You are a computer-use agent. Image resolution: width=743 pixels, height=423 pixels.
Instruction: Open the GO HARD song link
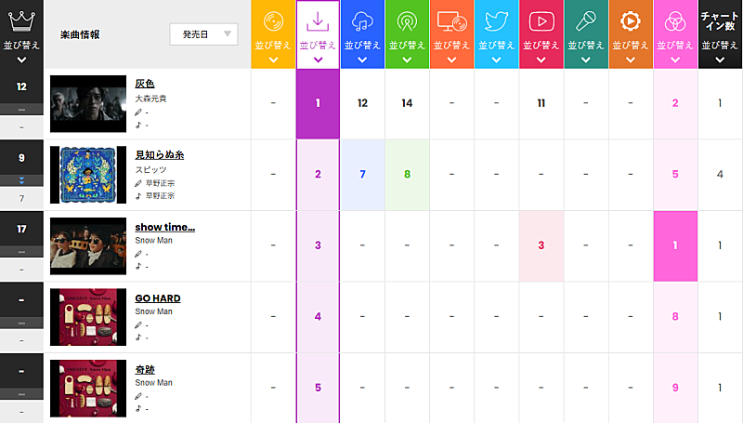point(158,298)
